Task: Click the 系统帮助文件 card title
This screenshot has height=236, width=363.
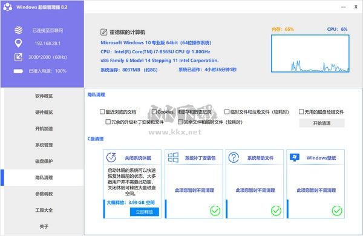Action: click(260, 158)
